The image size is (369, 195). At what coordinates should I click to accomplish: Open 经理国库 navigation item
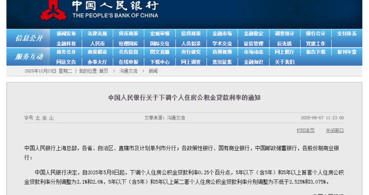pos(129,44)
